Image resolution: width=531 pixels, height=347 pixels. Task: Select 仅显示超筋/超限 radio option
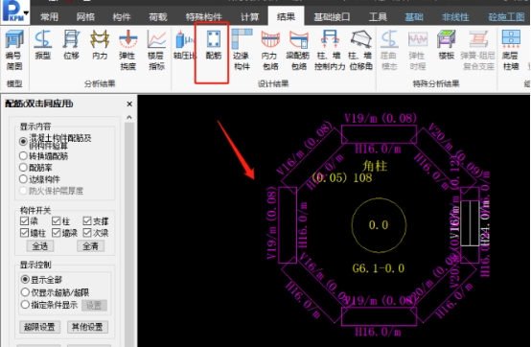pyautogui.click(x=25, y=292)
